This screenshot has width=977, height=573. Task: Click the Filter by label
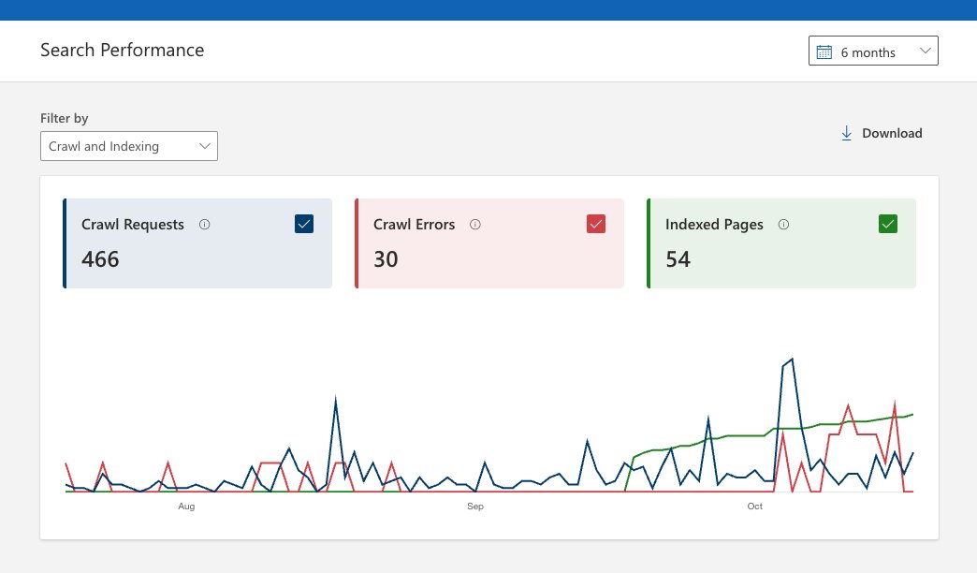click(65, 118)
